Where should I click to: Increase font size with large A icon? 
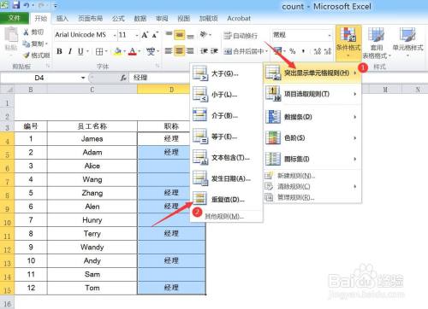[145, 35]
